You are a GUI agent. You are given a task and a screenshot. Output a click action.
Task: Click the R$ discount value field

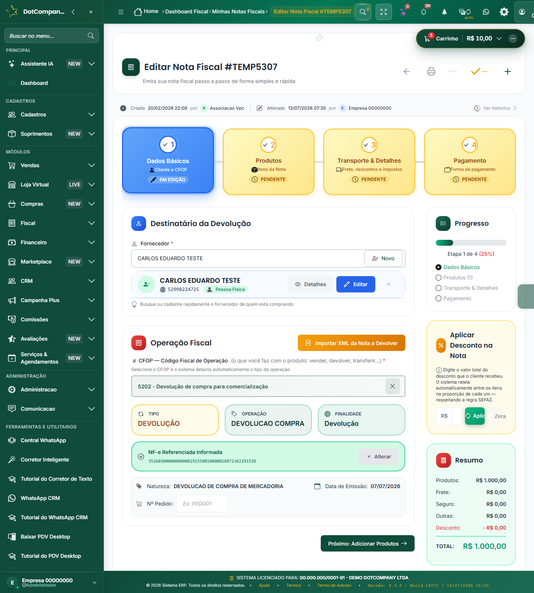[x=457, y=416]
